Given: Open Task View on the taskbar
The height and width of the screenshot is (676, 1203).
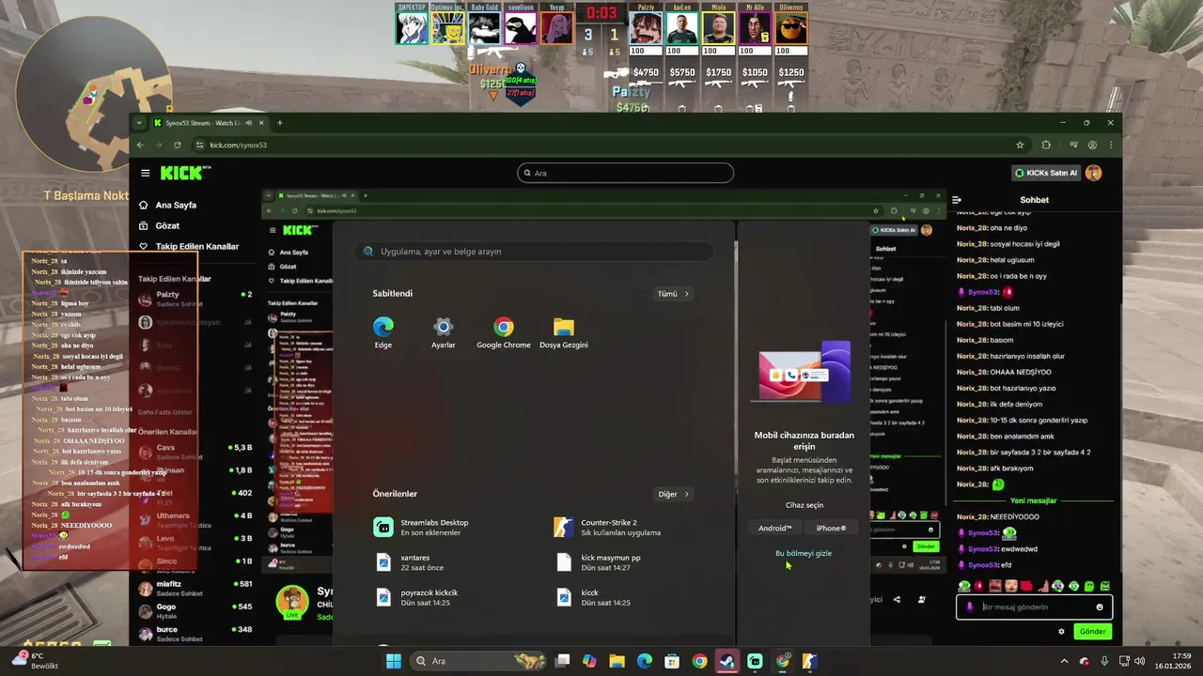Looking at the screenshot, I should [x=562, y=661].
